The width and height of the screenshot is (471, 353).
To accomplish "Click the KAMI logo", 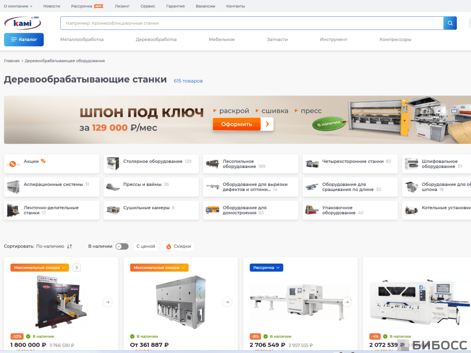I will (22, 23).
